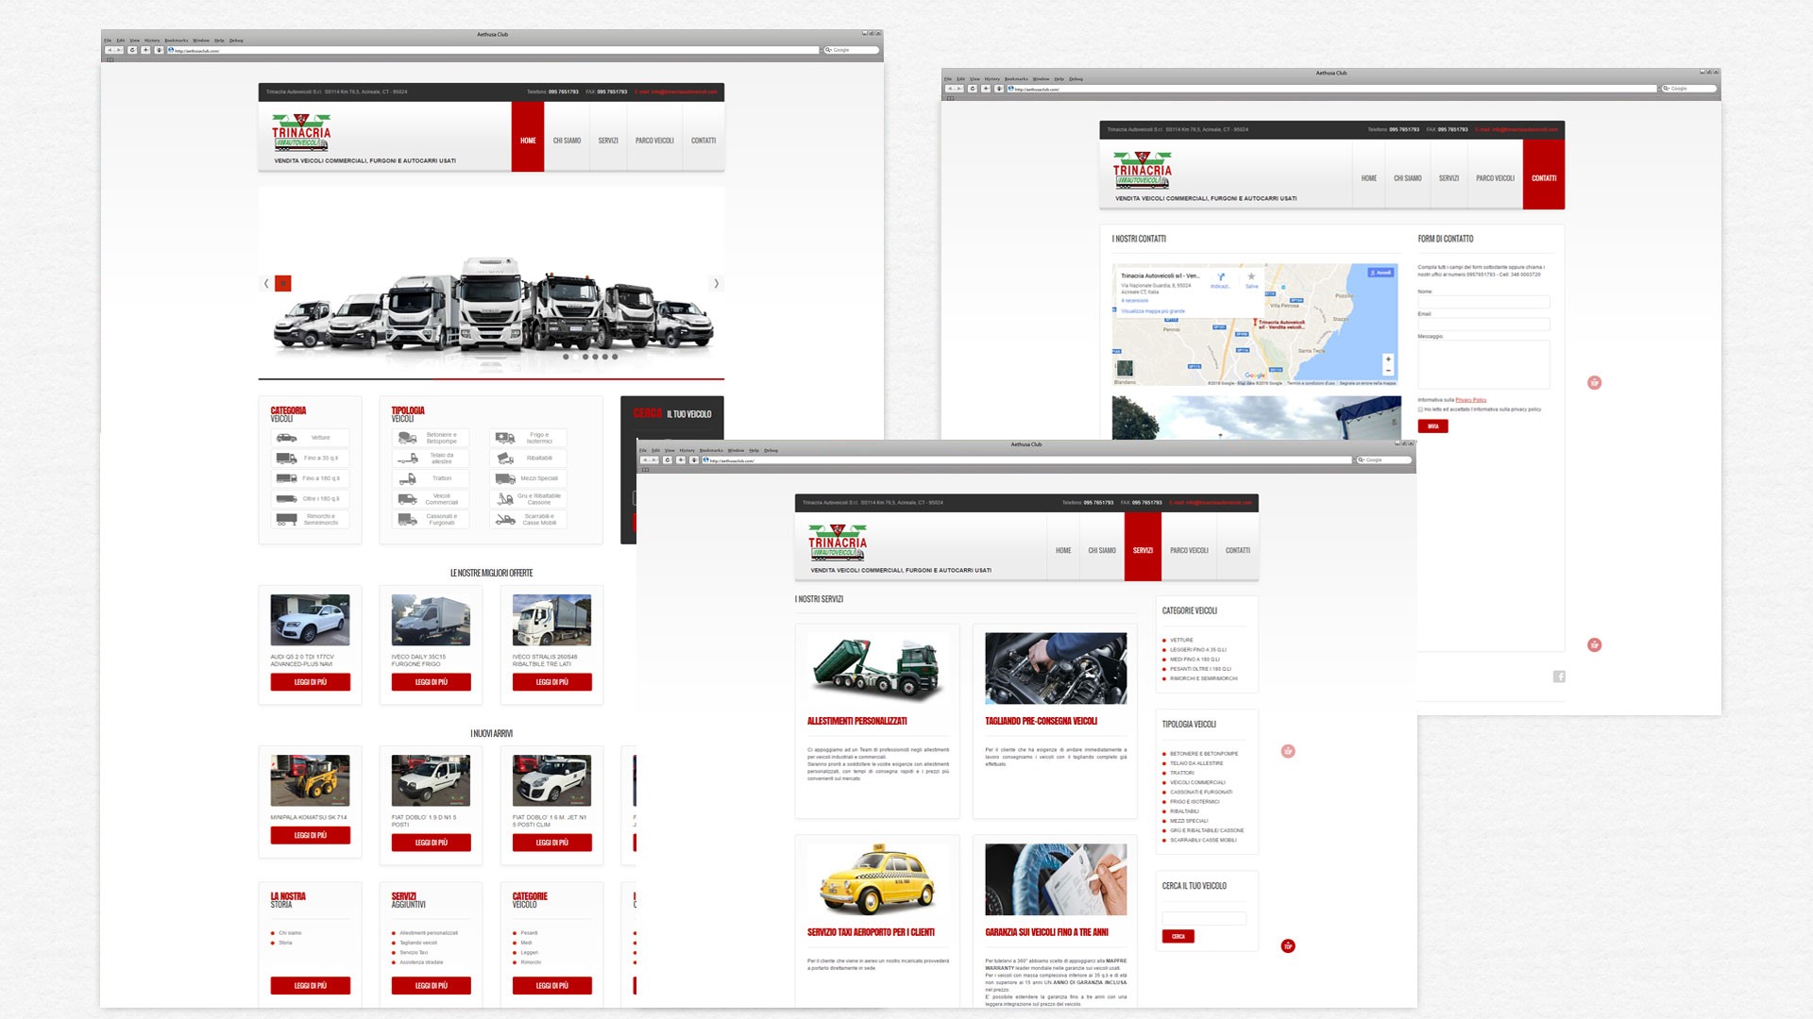Select Cassonati e Furgonati vehicle type
This screenshot has width=1813, height=1019.
432,519
